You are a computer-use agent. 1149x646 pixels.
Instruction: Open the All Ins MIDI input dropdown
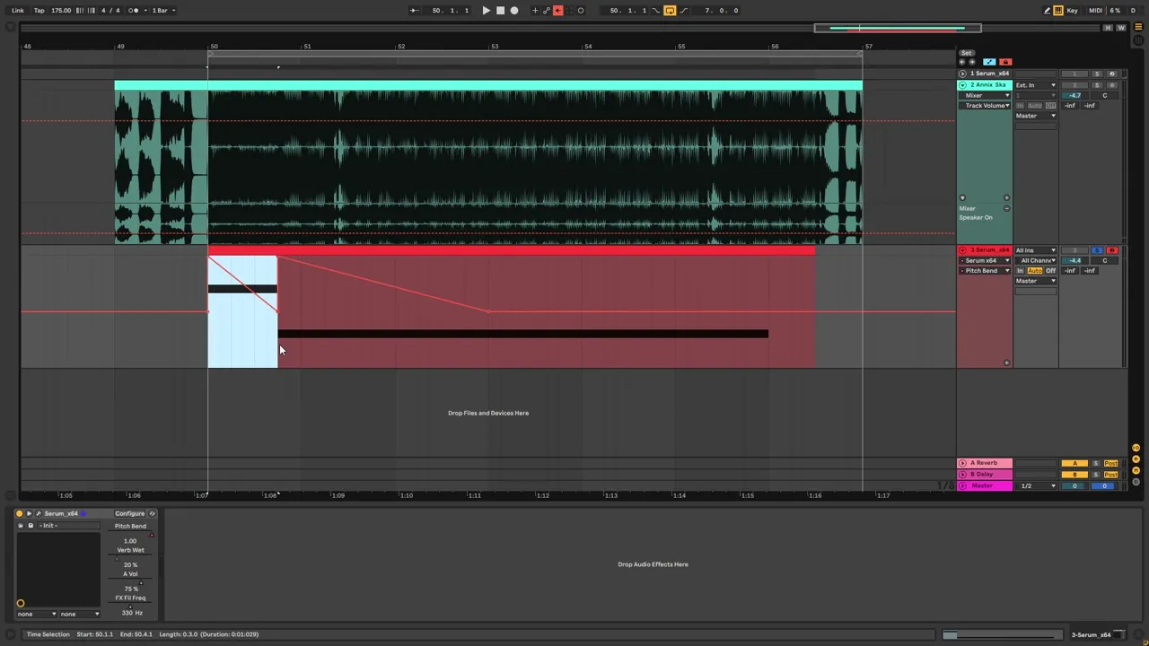click(1036, 250)
